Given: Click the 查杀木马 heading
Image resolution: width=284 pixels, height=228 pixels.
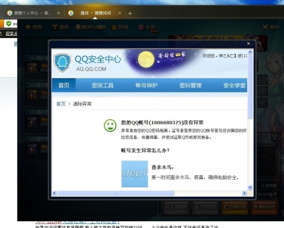Looking at the screenshot, I should tap(162, 167).
